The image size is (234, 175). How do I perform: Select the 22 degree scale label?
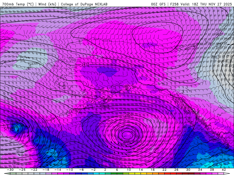(164, 170)
